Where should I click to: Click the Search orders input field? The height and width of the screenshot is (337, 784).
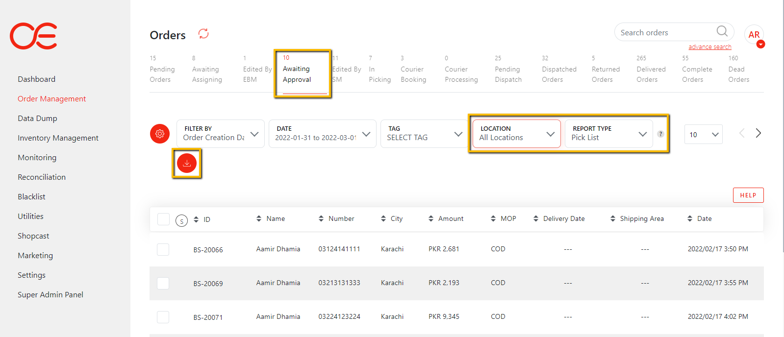[x=664, y=32]
